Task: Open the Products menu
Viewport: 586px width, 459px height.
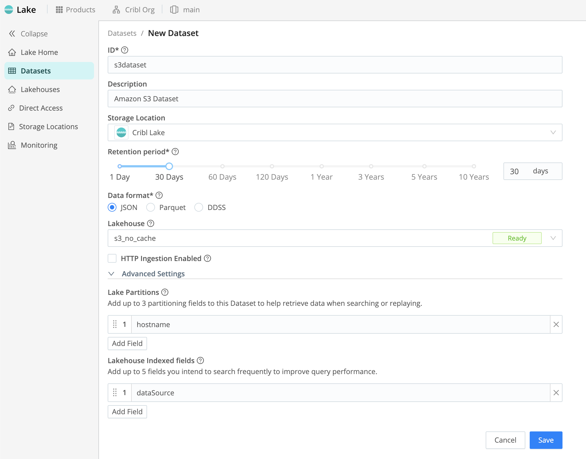Action: (76, 10)
